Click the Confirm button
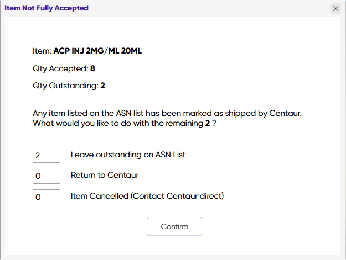346x260 pixels. (174, 226)
